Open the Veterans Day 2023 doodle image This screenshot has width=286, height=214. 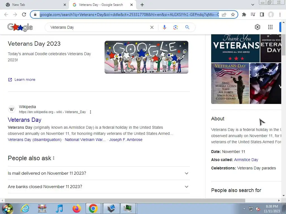click(146, 57)
